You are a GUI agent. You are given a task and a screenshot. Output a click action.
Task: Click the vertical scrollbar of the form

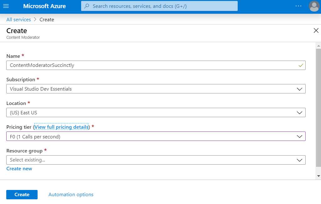318,109
